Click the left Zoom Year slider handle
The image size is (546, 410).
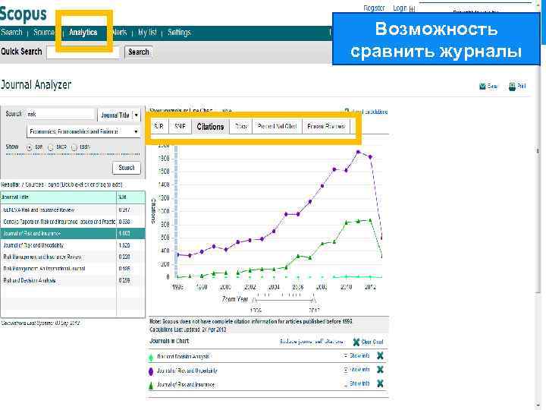(x=255, y=299)
